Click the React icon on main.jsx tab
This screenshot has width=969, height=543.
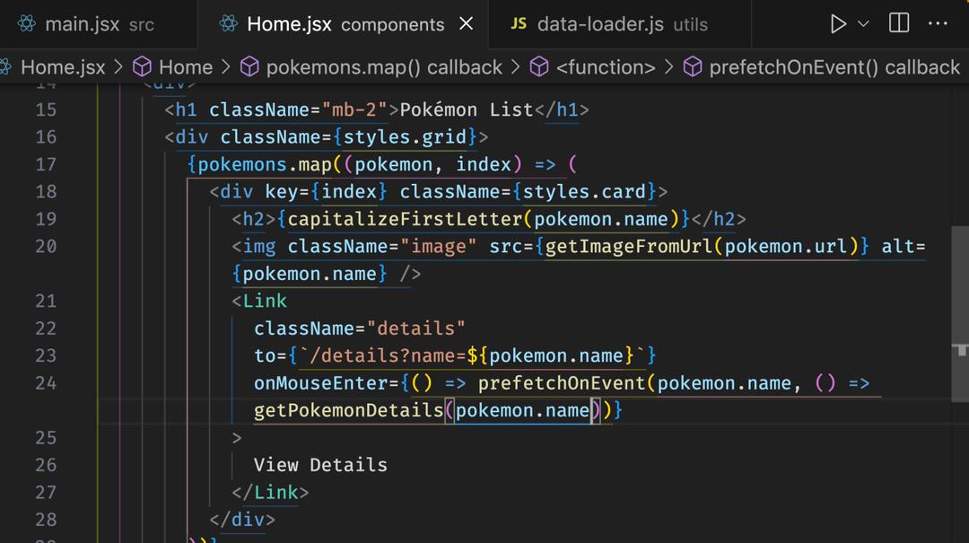pos(27,24)
